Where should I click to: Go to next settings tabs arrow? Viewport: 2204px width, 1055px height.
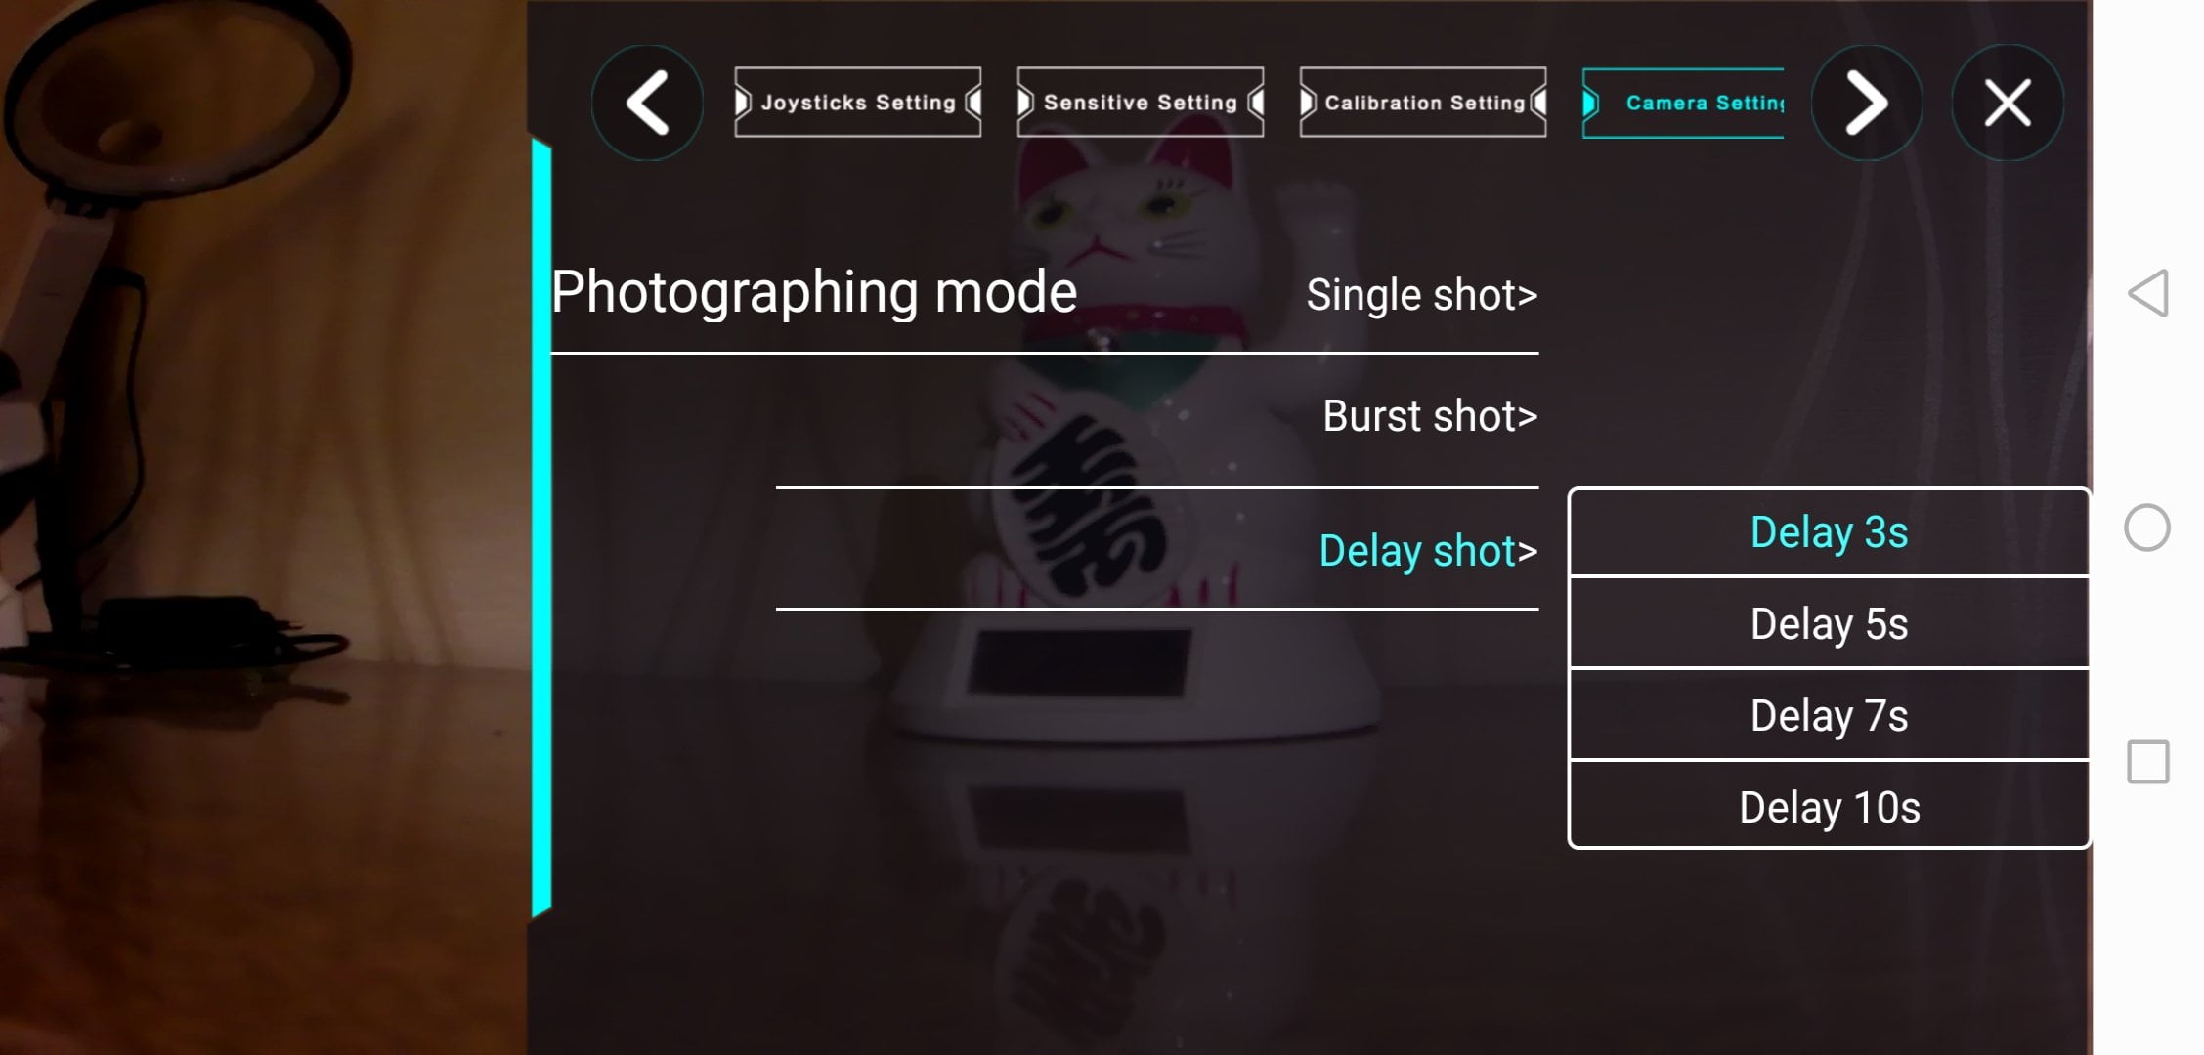(1867, 103)
